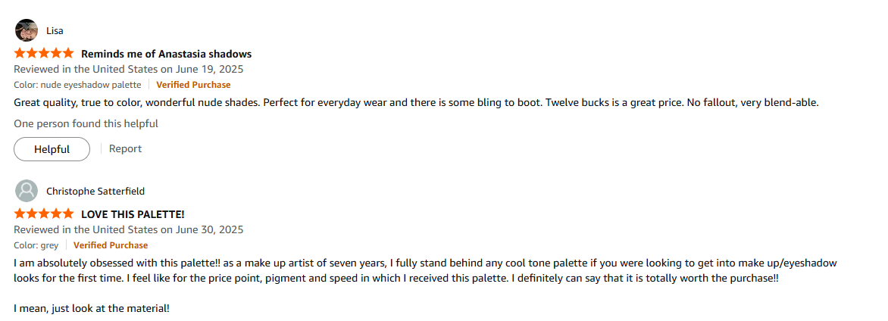The width and height of the screenshot is (888, 321).
Task: Click 'Color: grey' variant text
Action: 36,245
